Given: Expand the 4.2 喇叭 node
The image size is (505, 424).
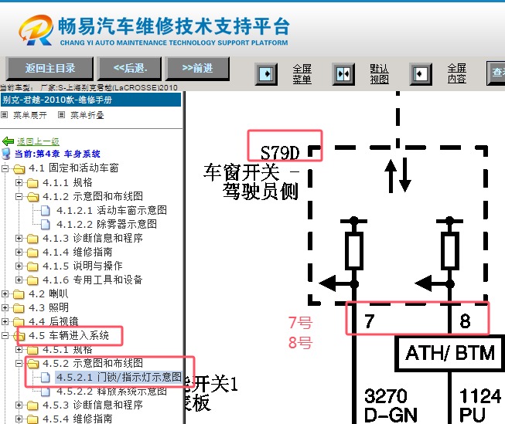Looking at the screenshot, I should point(5,293).
